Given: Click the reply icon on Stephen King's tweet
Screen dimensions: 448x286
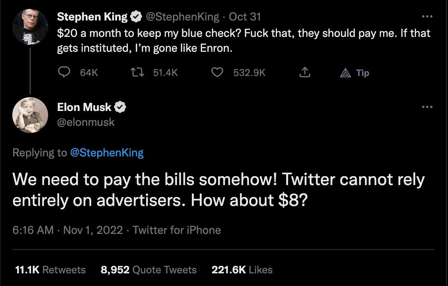Looking at the screenshot, I should click(65, 72).
